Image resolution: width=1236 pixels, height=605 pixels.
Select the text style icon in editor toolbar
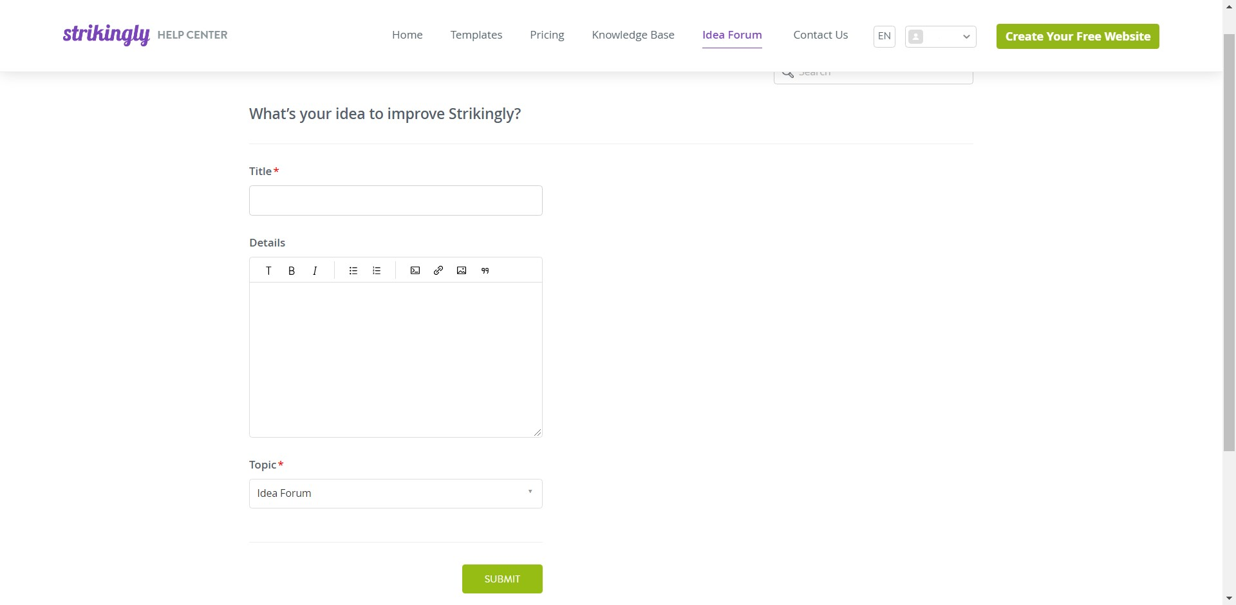268,270
